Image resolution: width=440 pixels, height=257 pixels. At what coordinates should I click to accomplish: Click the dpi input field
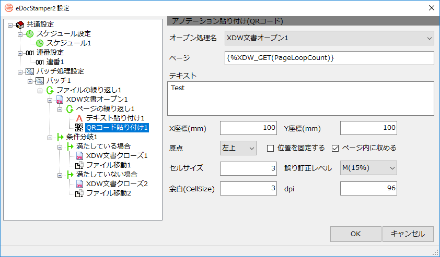(368, 188)
